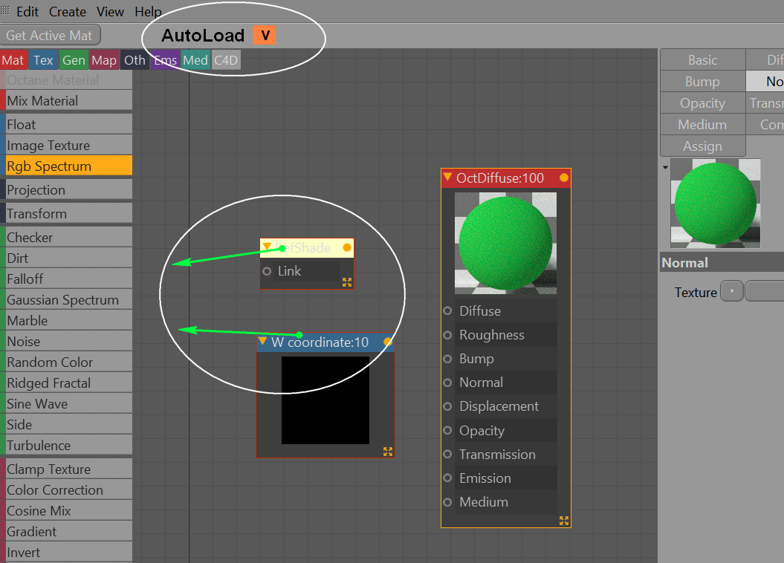Click the Displacement input port
Viewport: 784px width, 563px height.
click(447, 406)
